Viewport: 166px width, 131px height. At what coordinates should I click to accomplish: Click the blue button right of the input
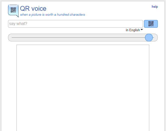151,24
